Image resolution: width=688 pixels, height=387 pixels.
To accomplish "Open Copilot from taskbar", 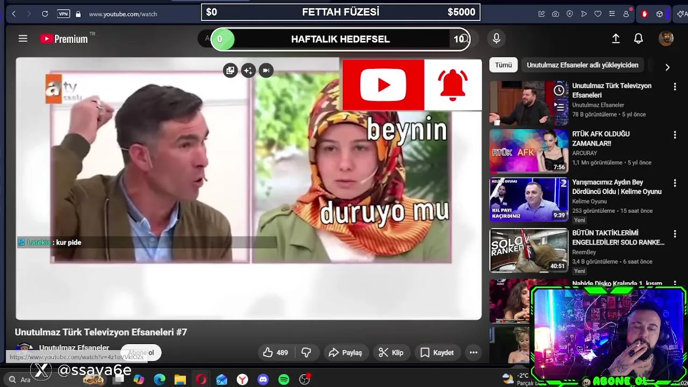I will (x=139, y=379).
